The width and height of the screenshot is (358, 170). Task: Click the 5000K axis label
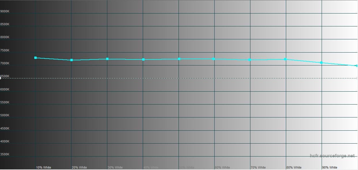point(5,115)
